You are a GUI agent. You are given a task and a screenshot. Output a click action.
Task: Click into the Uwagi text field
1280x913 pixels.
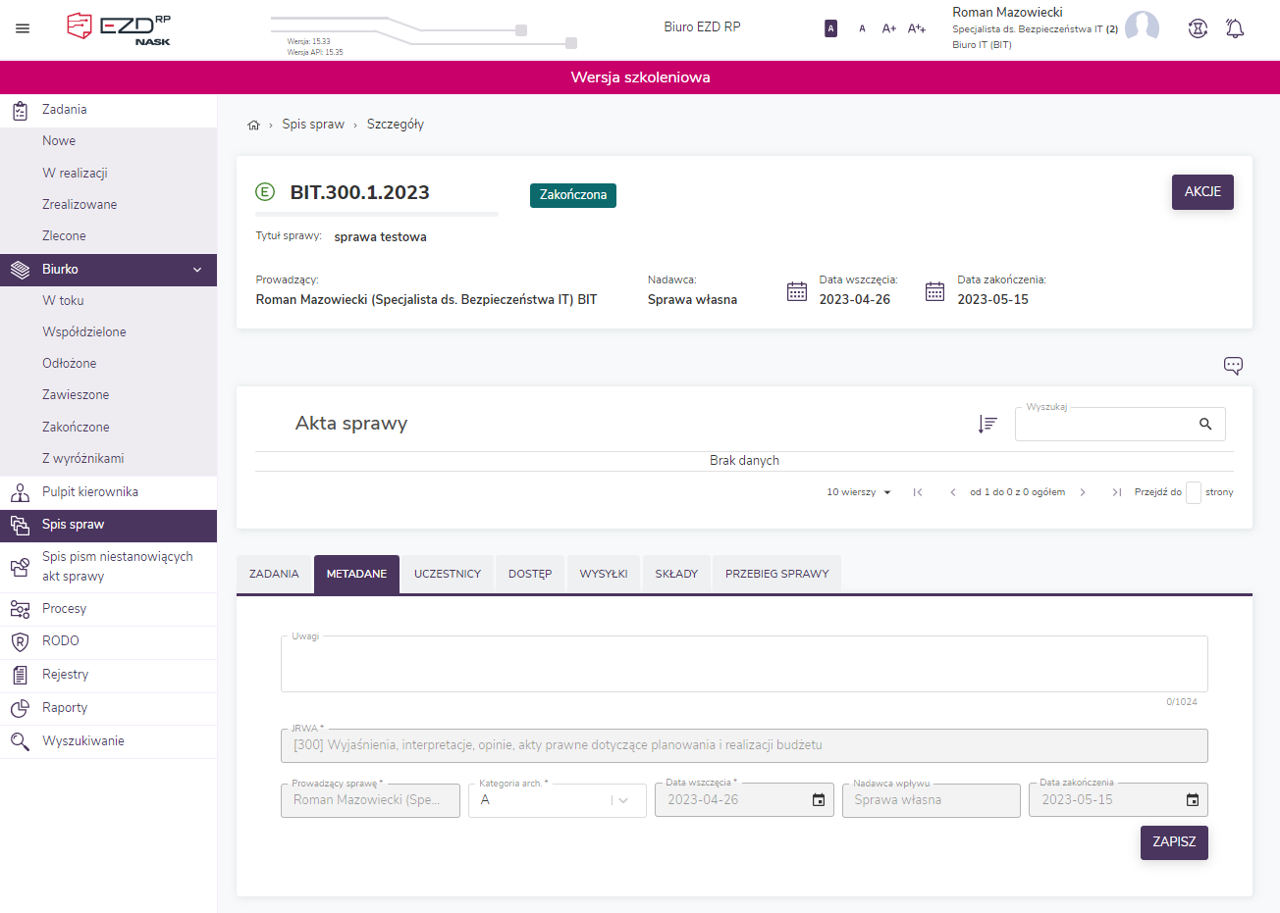744,665
